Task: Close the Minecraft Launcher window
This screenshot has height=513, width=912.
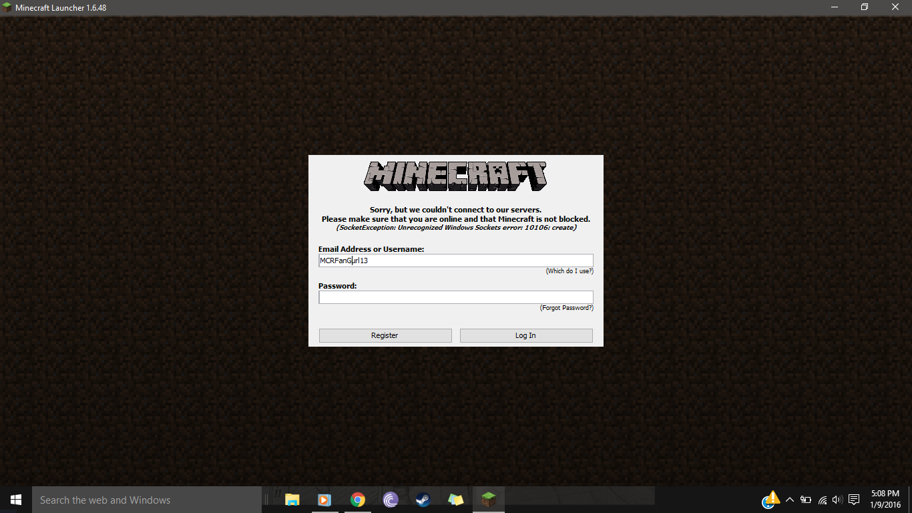Action: coord(896,7)
